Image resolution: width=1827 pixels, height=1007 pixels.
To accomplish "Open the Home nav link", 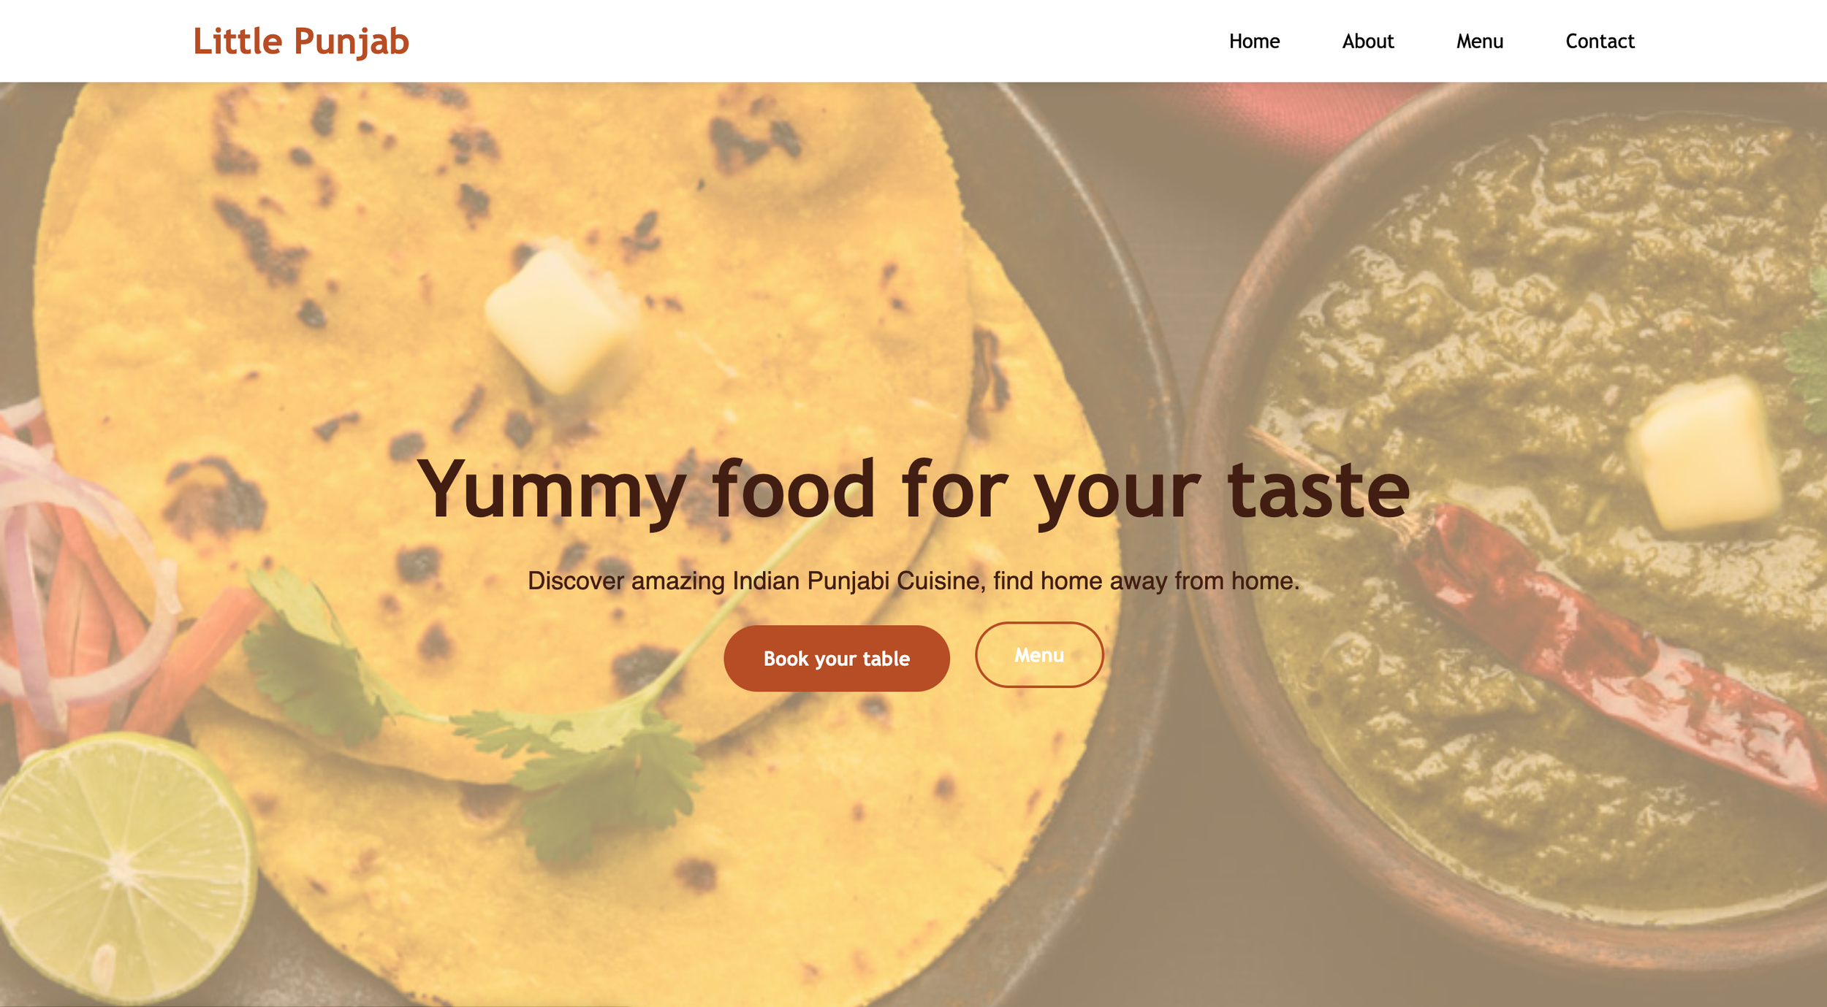I will click(1254, 41).
